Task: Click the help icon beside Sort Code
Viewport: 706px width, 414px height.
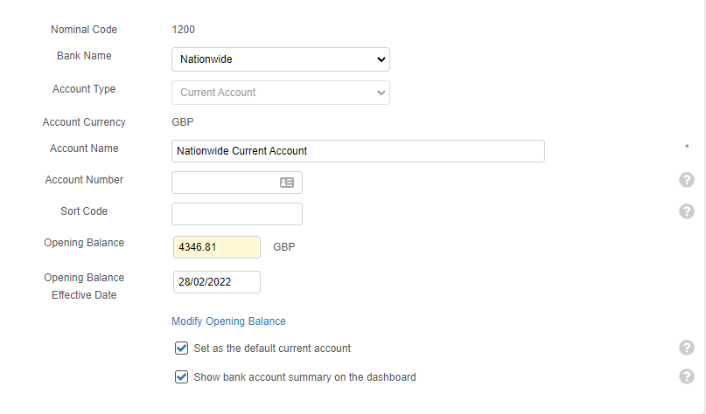Action: click(x=687, y=211)
